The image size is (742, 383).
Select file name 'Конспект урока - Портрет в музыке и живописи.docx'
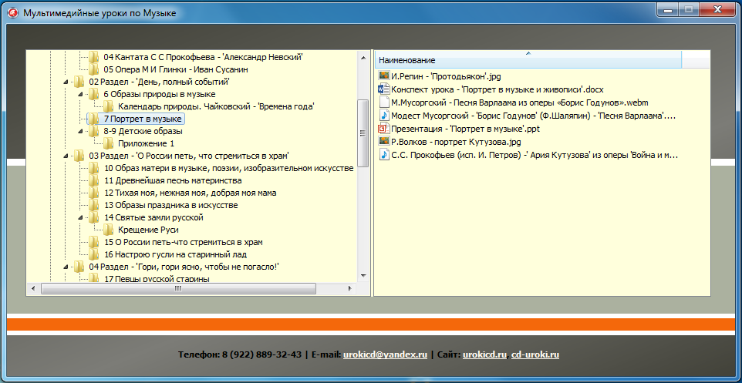pos(497,89)
